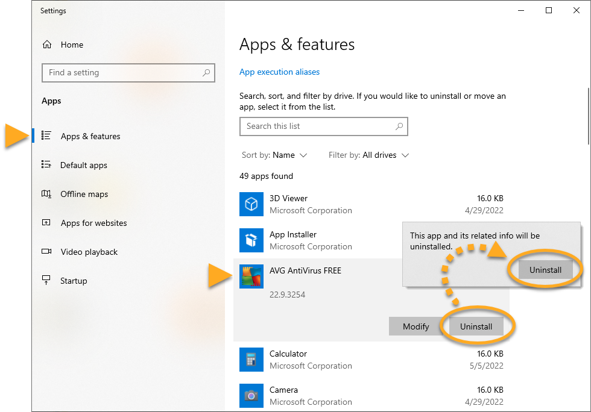Go to Default apps settings
Image resolution: width=591 pixels, height=412 pixels.
[x=84, y=165]
